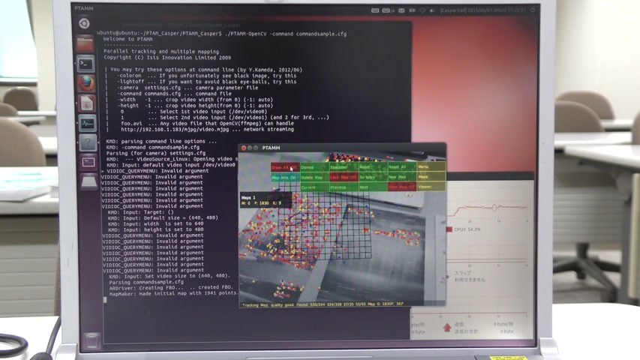Click the PTAMM window title bar
The image size is (640, 360).
342,148
